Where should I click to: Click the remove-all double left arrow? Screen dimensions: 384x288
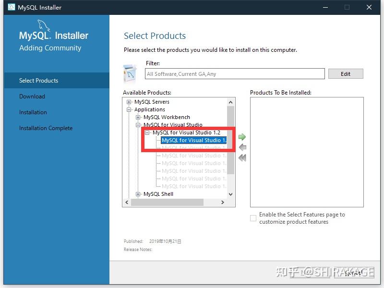(242, 158)
